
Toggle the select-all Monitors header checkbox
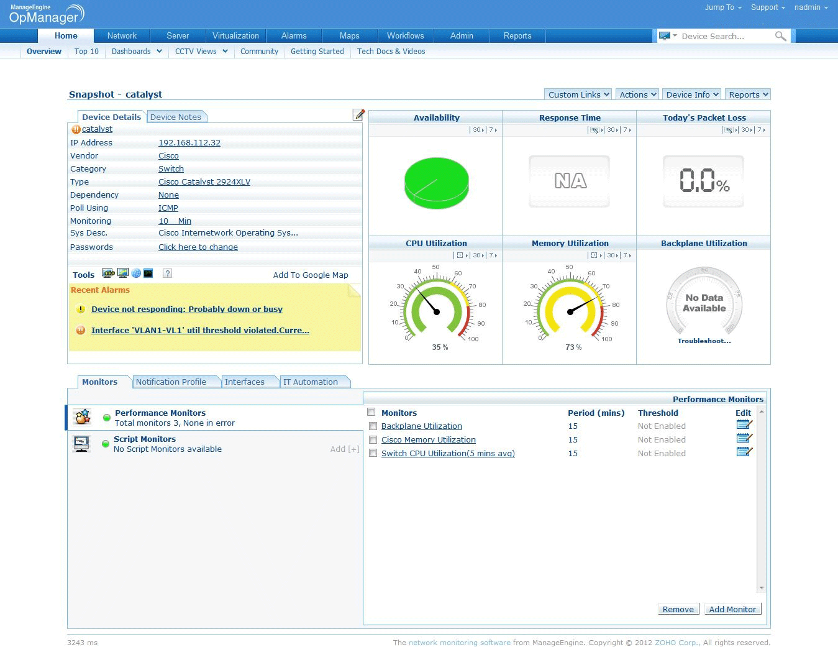pos(371,412)
